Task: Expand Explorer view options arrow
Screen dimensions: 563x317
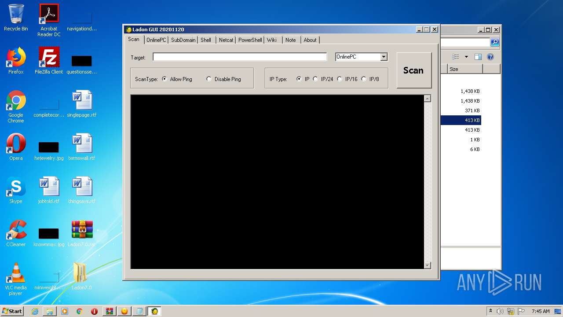Action: tap(466, 57)
